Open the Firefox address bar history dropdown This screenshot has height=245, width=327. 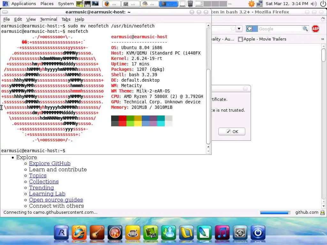[x=239, y=28]
